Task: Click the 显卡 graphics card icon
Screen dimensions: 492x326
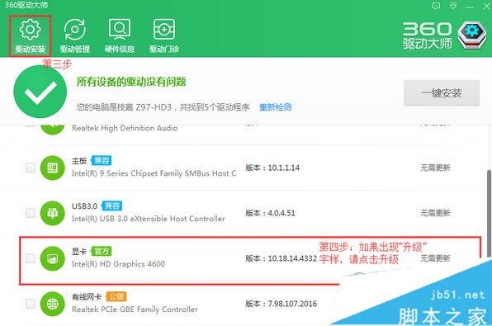Action: (52, 258)
